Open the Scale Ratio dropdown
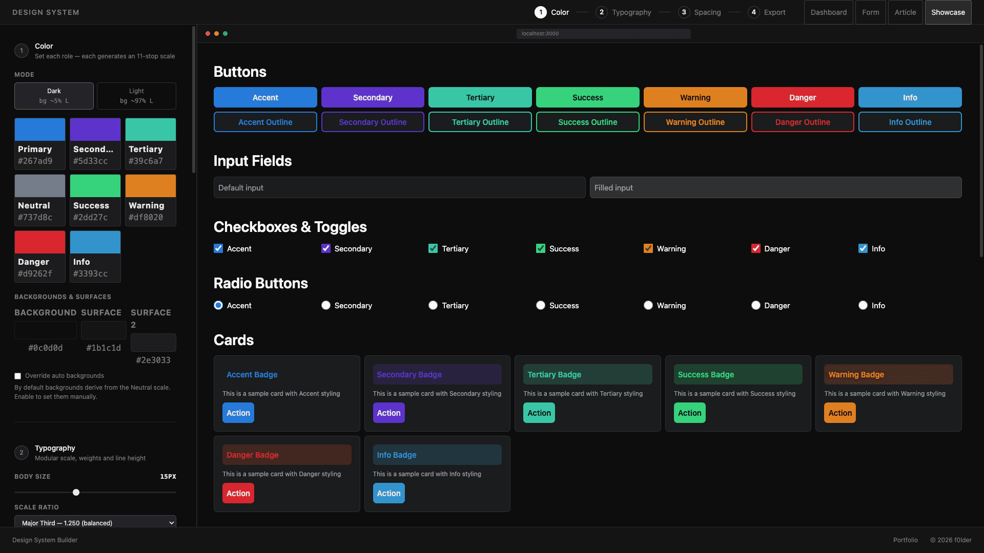 pos(95,523)
